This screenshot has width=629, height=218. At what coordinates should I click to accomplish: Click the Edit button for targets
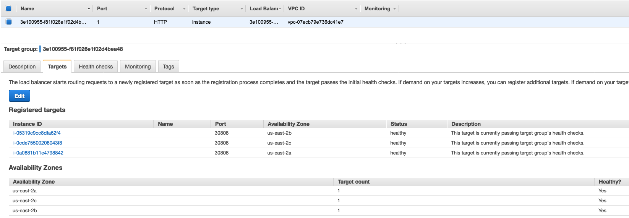point(19,96)
